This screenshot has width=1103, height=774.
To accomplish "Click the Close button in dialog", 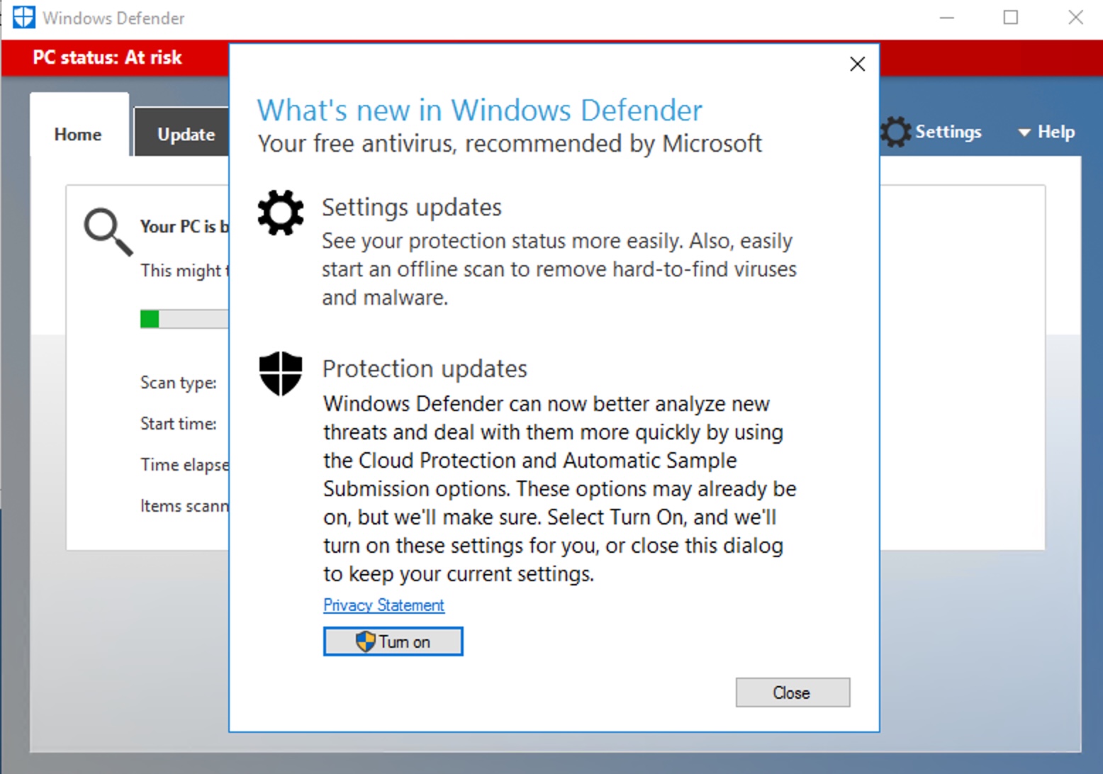I will point(793,692).
